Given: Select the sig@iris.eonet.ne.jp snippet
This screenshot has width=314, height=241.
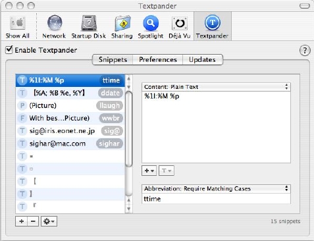Looking at the screenshot, I should point(70,131).
